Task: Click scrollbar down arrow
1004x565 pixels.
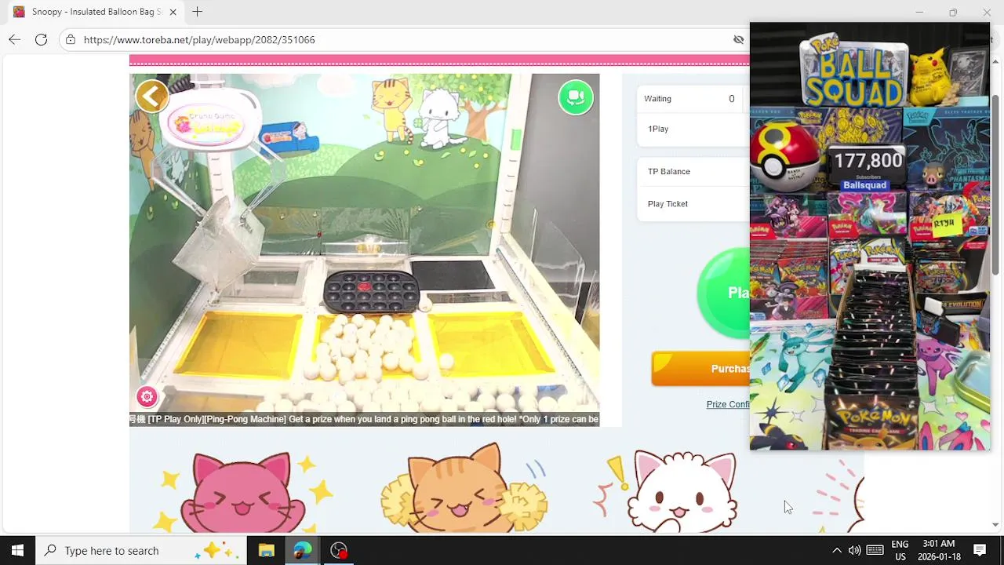Action: [996, 525]
